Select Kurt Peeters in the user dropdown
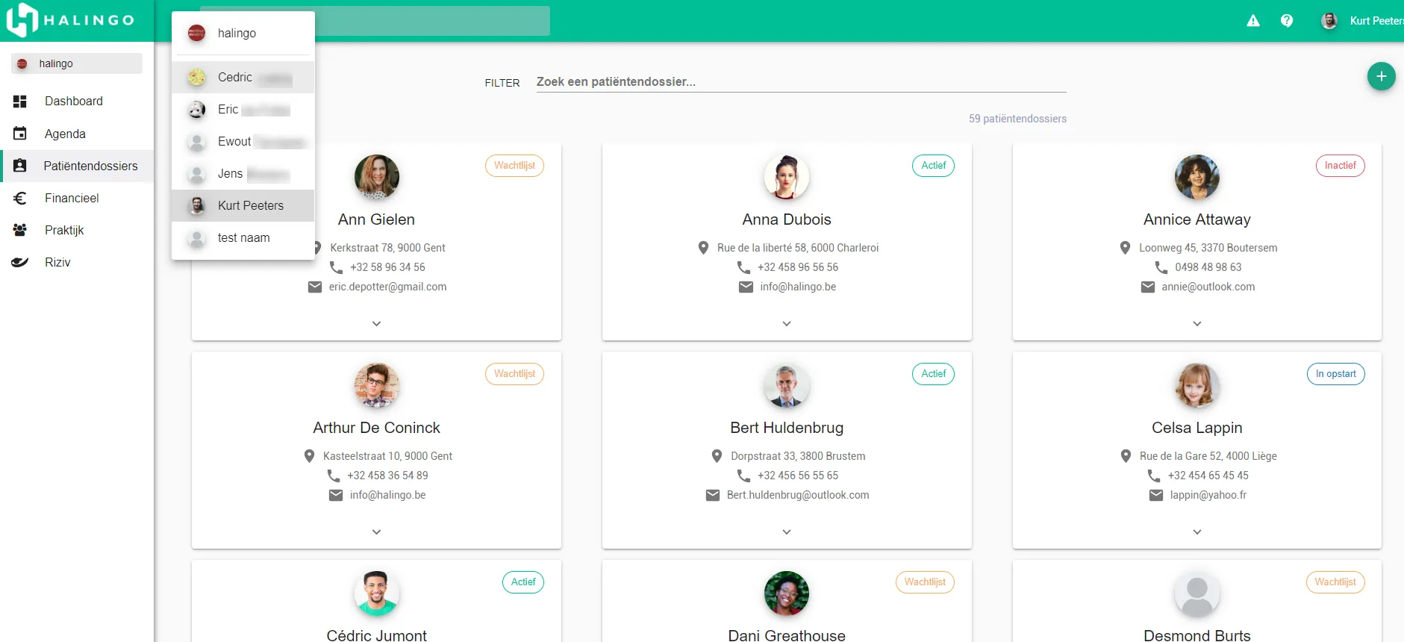 point(243,206)
